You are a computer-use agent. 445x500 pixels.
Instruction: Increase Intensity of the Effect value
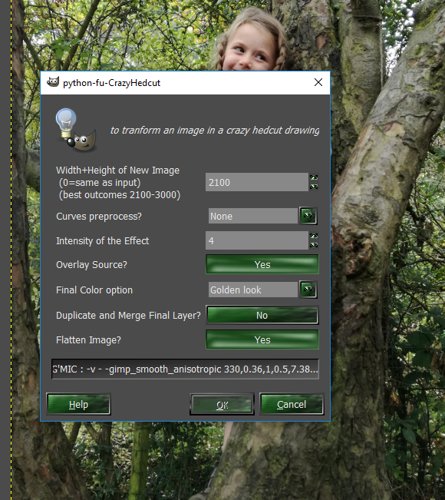click(x=314, y=236)
